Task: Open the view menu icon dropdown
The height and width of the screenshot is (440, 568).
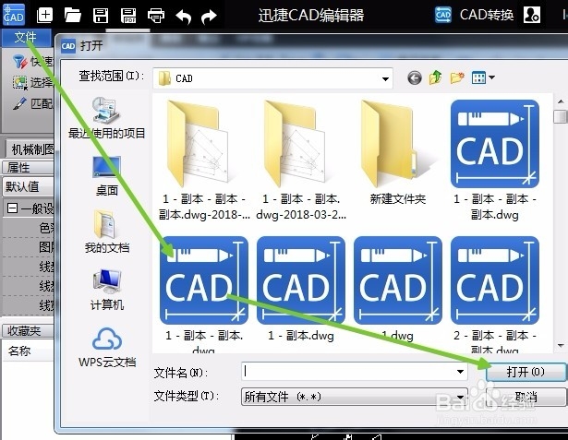Action: pyautogui.click(x=483, y=77)
